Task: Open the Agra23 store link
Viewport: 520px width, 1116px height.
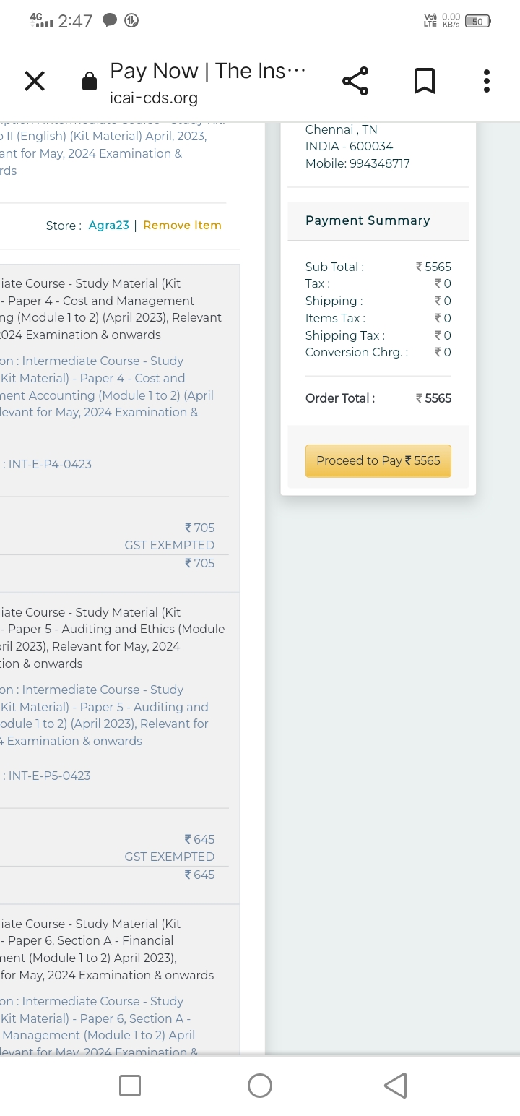Action: tap(108, 226)
